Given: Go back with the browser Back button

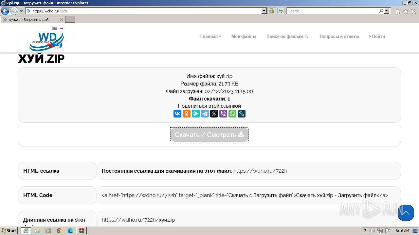Looking at the screenshot, I should (x=5, y=11).
